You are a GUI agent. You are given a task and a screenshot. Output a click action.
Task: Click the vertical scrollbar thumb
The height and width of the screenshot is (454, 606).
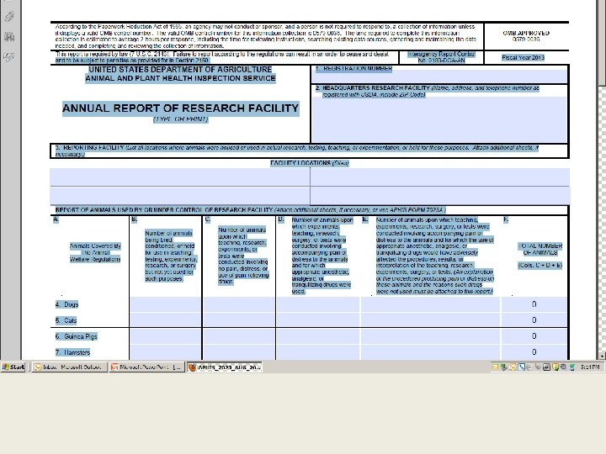tap(602, 43)
